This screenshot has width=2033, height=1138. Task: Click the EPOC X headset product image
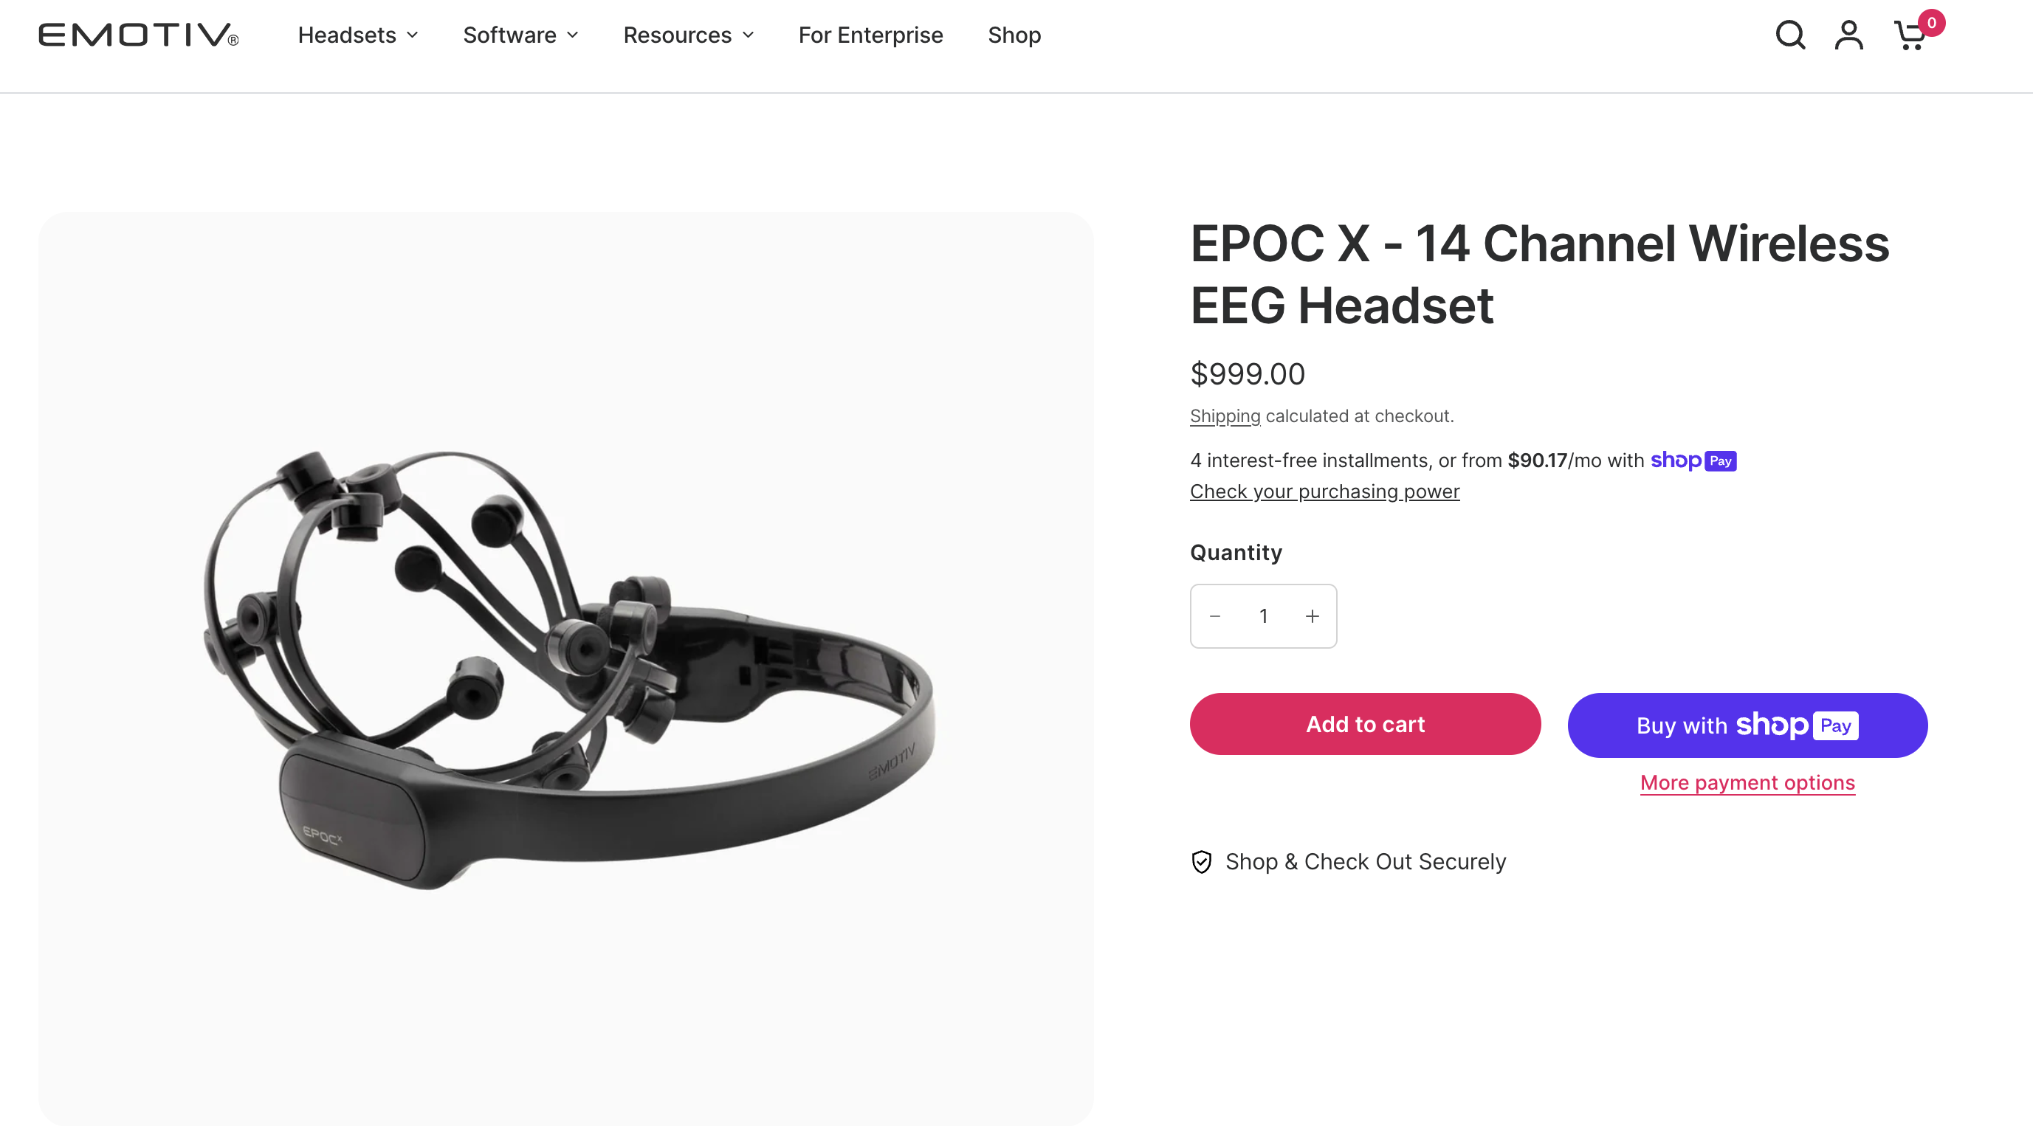point(566,669)
